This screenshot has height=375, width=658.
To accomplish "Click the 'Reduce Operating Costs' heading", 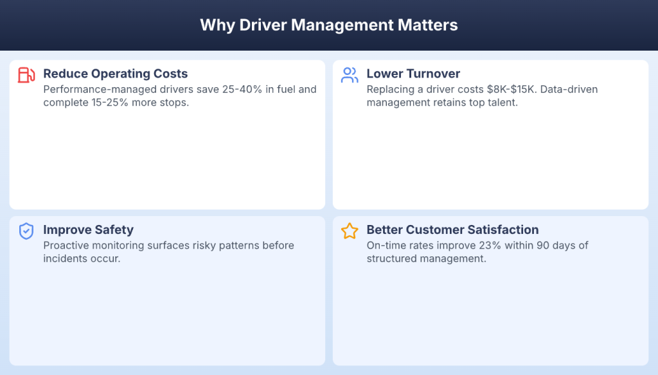I will click(x=116, y=74).
